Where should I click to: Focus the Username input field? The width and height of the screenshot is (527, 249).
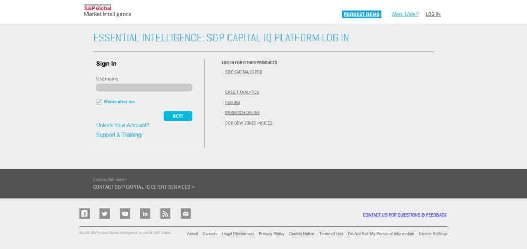[144, 87]
